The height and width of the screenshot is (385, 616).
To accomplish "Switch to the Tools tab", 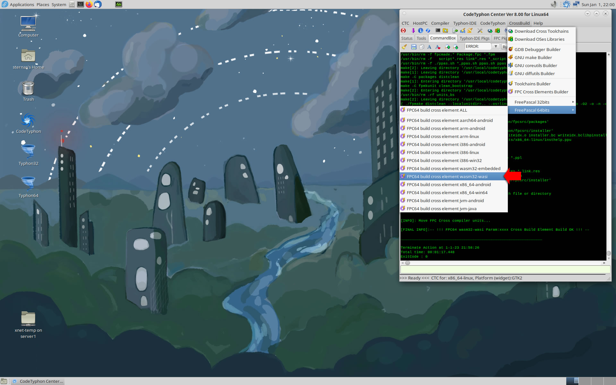I will pos(421,38).
